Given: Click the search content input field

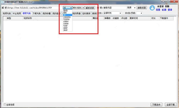Looking at the screenshot, I should 115,8.
